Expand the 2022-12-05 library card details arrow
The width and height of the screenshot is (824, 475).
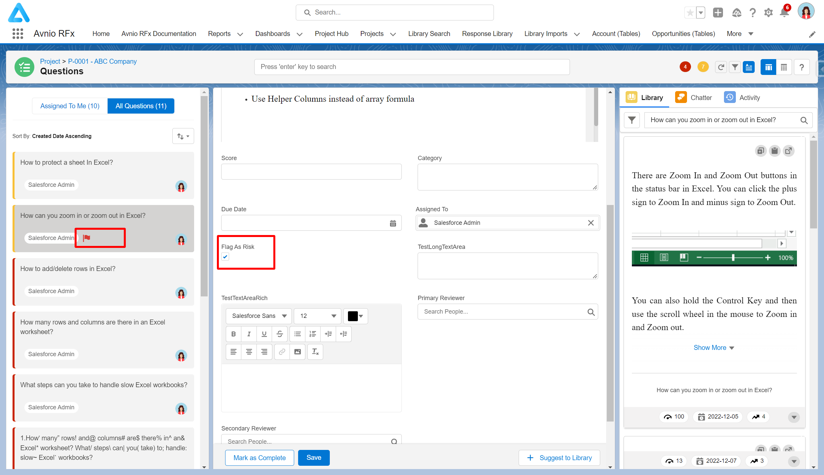pos(794,417)
